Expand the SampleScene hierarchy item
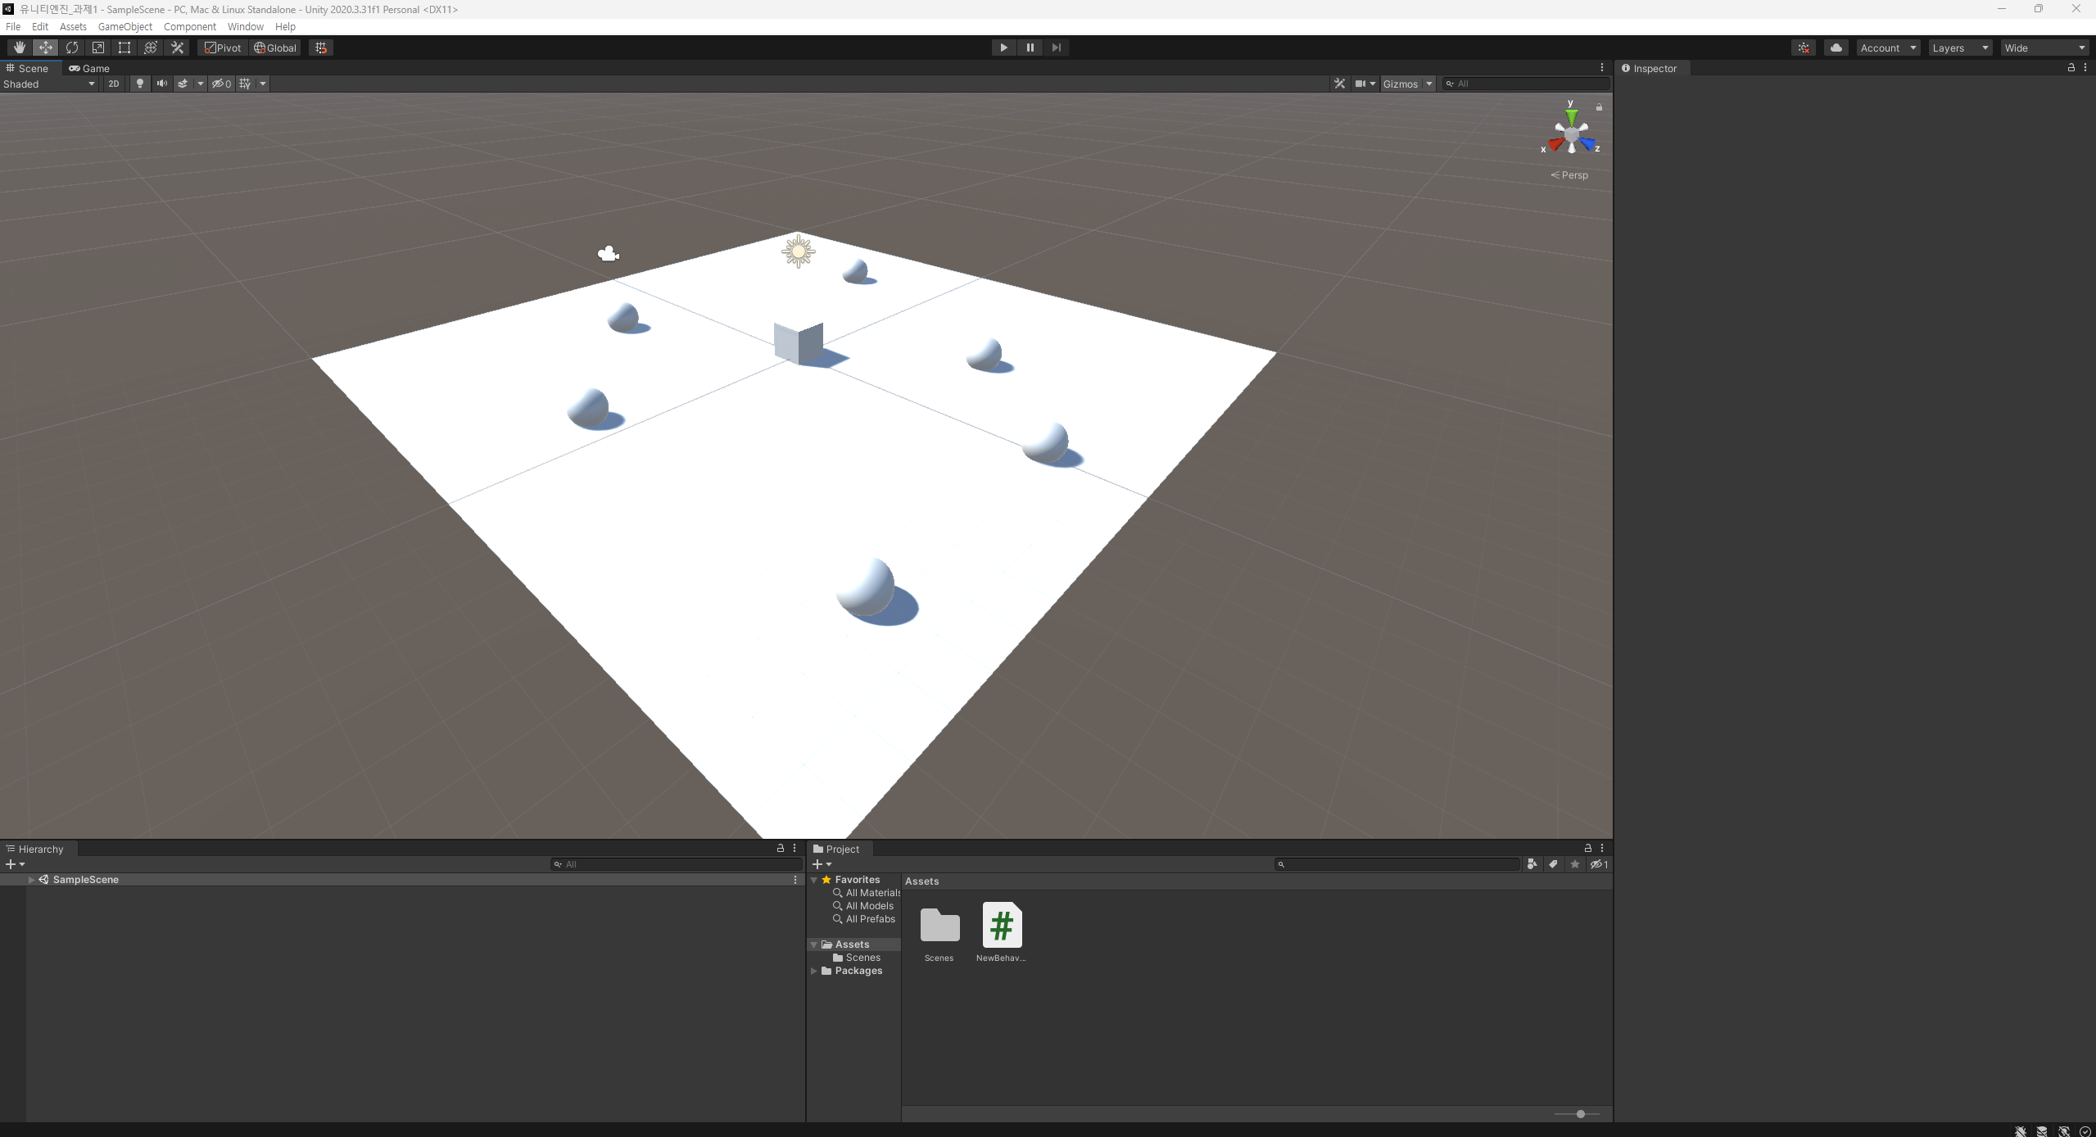This screenshot has height=1137, width=2096. click(31, 880)
